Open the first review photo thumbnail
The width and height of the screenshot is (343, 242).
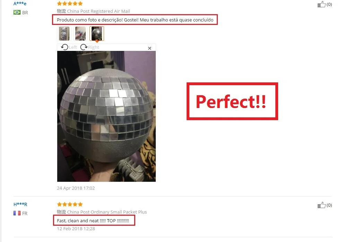pos(64,34)
